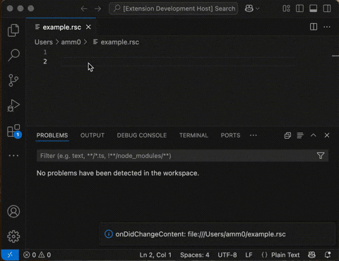Switch to the DEBUG CONSOLE tab
This screenshot has width=339, height=261.
tap(142, 135)
